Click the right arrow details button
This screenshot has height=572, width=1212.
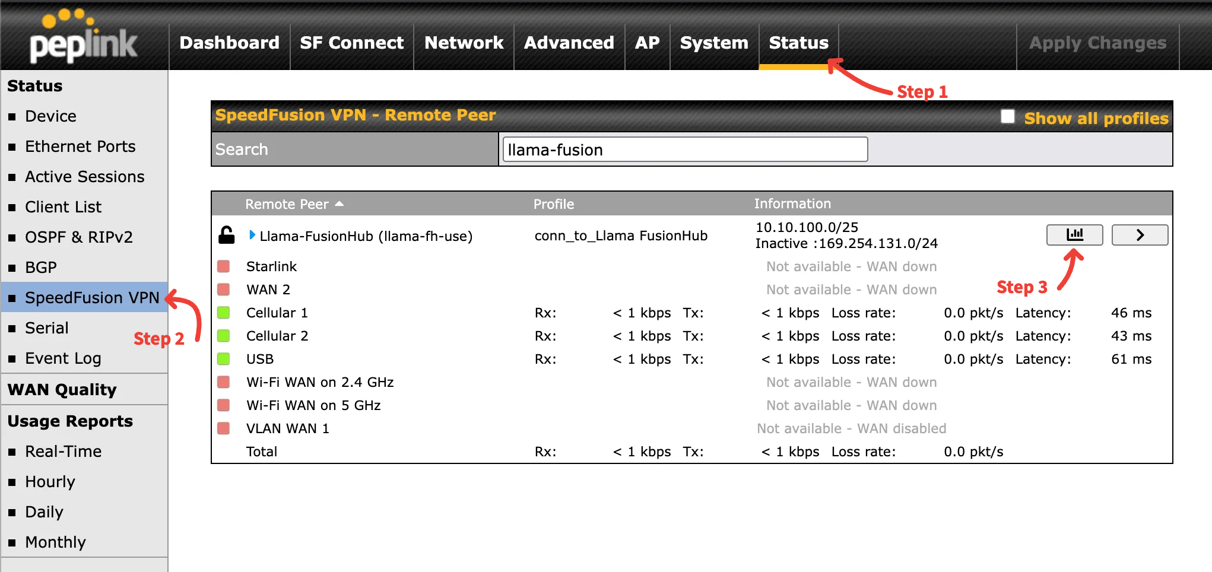[1140, 235]
